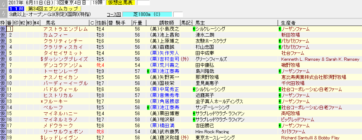Viewport: 362px width, 140px height.
Task: Click the empty field after 仮想出馬表
Action: click(143, 3)
